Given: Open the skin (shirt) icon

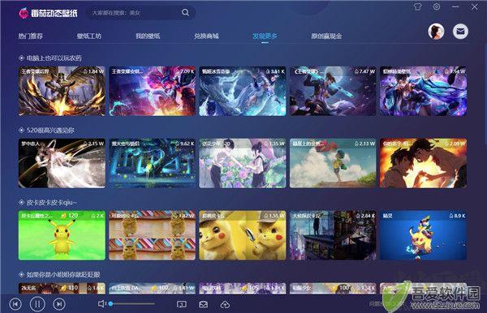Looking at the screenshot, I should [x=418, y=6].
